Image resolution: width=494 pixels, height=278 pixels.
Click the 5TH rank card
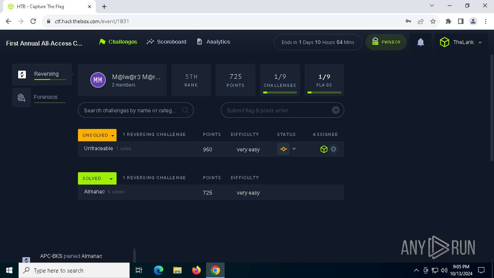191,80
